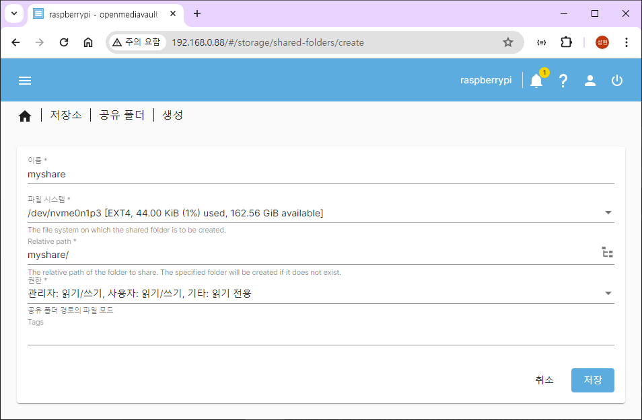Click the openmediavault tab favicon
This screenshot has width=642, height=420.
[x=38, y=13]
